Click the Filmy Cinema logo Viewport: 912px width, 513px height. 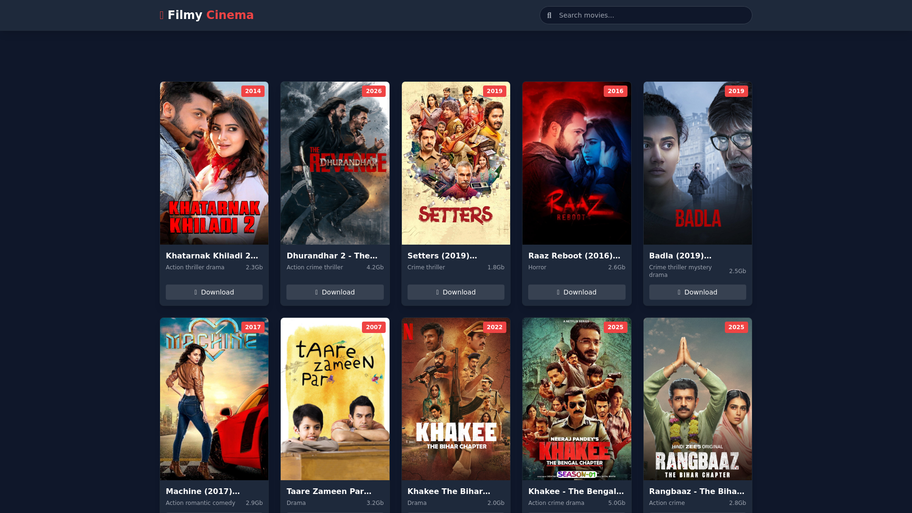[207, 15]
